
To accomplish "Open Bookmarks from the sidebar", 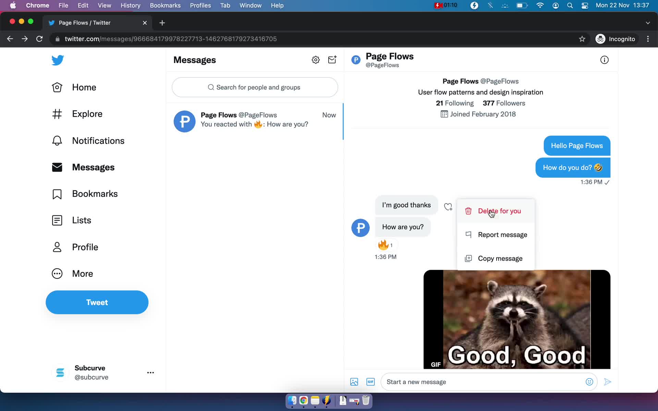I will (84, 194).
